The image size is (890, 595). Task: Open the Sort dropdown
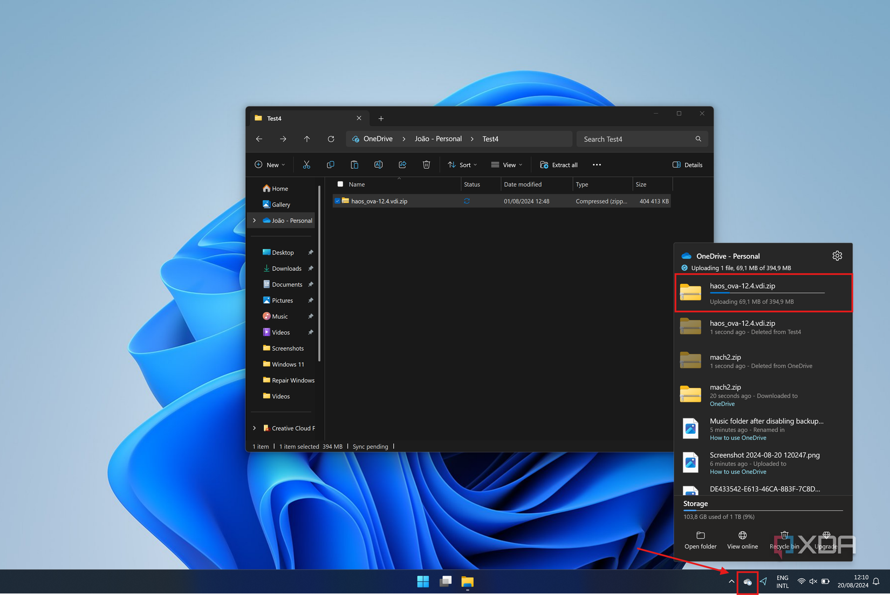click(462, 165)
